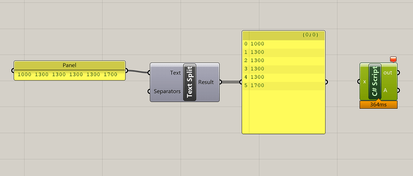Click the Result output label
413x176 pixels.
point(206,82)
